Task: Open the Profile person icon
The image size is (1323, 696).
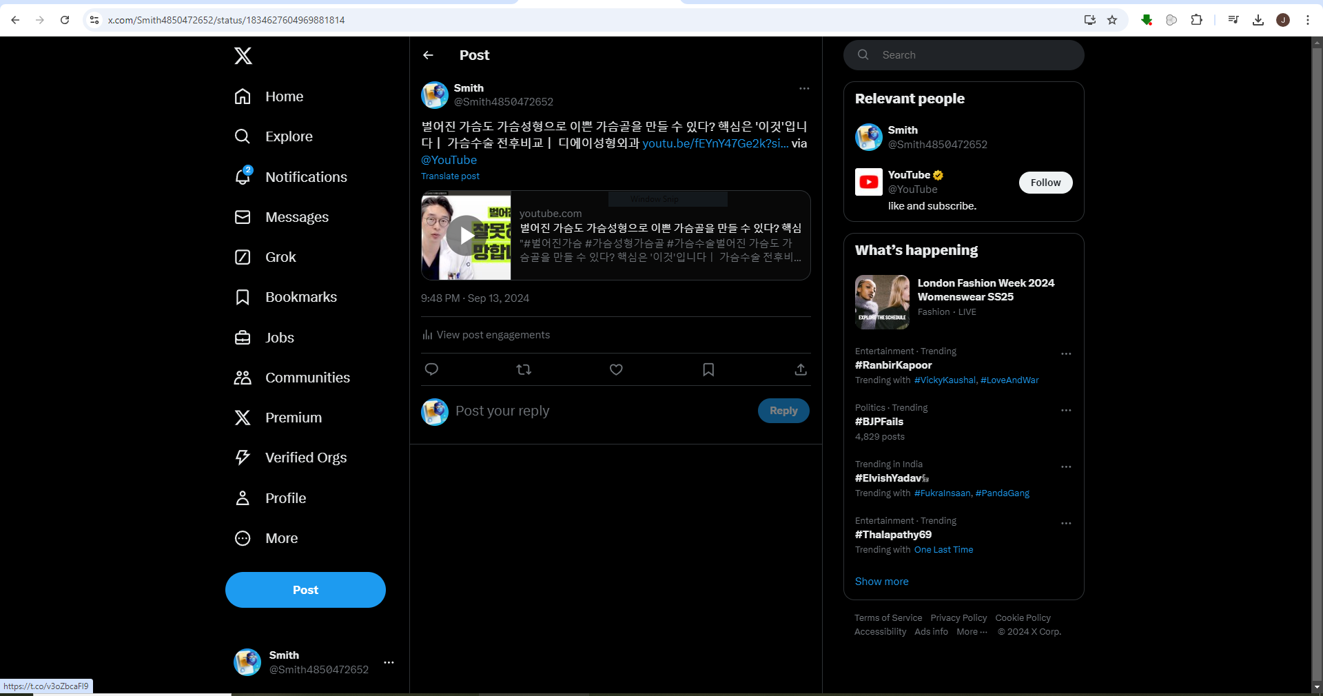Action: point(243,498)
